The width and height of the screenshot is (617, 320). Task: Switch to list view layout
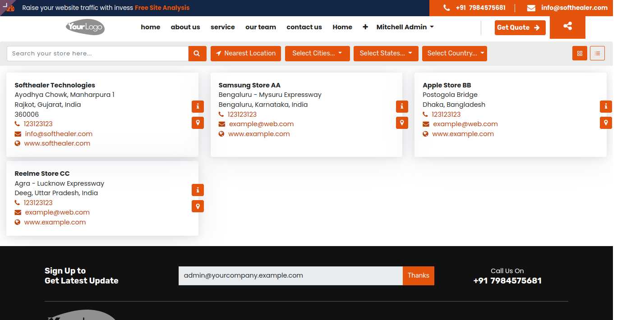tap(597, 53)
